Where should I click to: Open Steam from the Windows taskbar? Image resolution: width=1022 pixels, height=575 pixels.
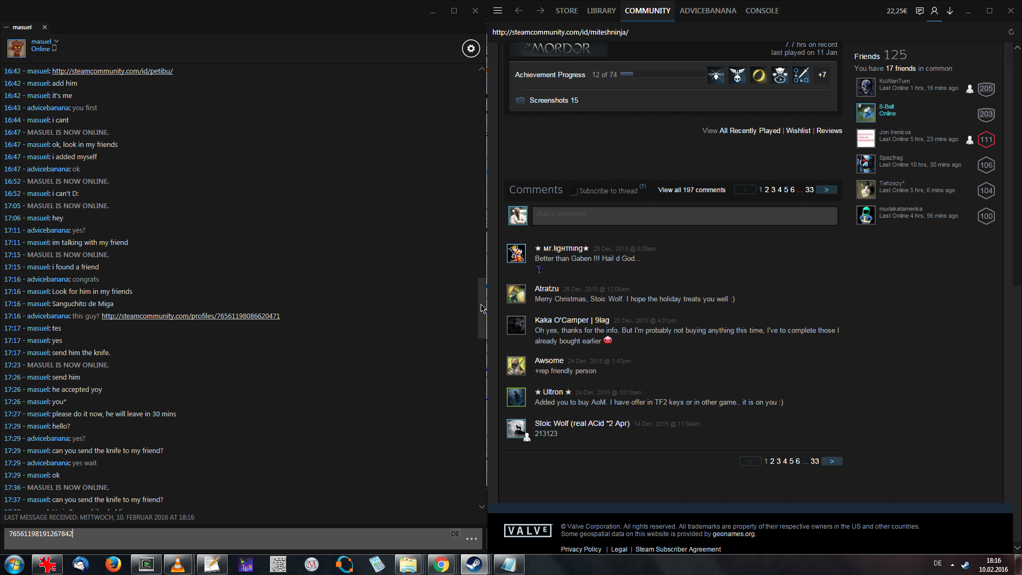[474, 564]
